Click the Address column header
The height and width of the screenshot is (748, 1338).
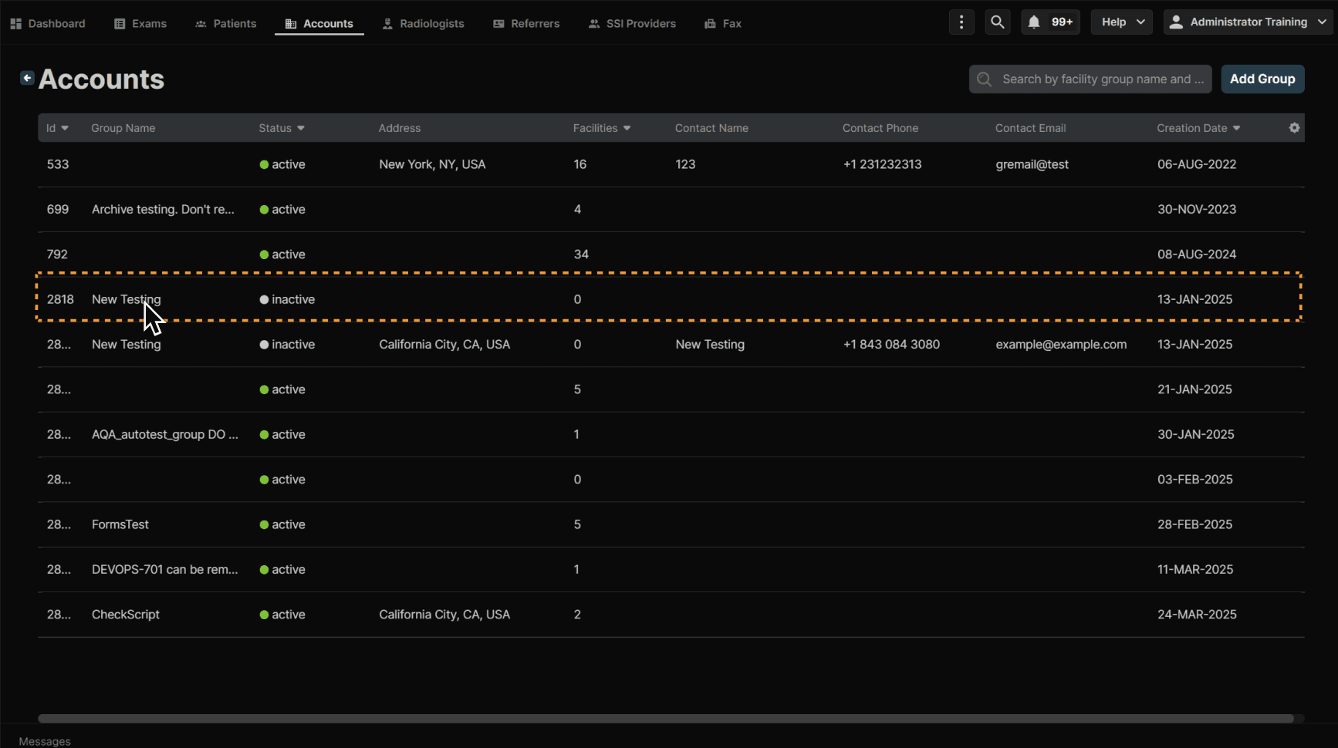(400, 128)
